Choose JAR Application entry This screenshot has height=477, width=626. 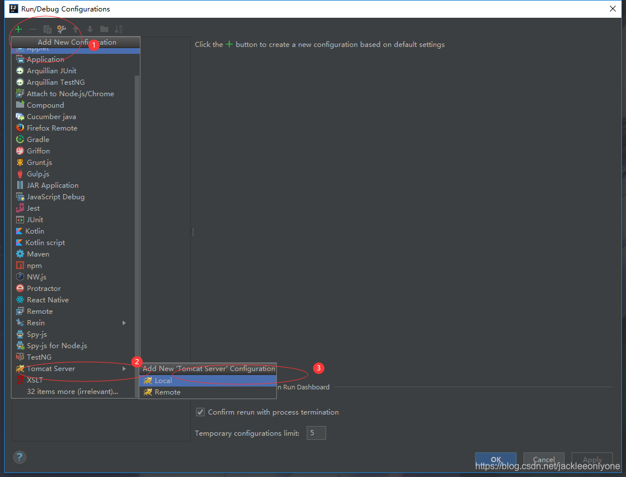[x=73, y=186]
